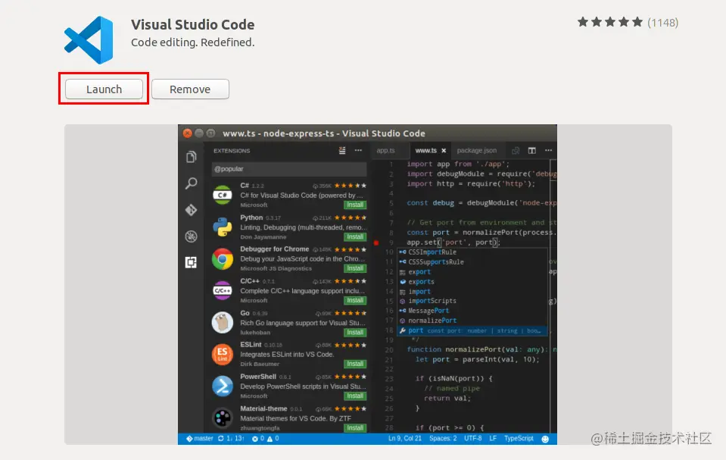Click the open changes icon next to package.json
This screenshot has height=460, width=726.
coord(516,150)
